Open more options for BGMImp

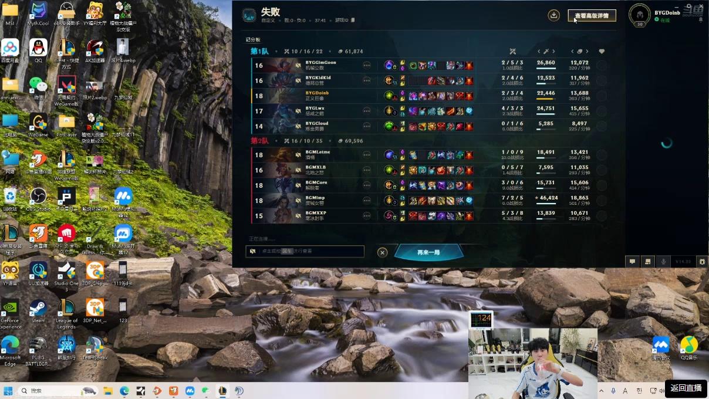[367, 201]
